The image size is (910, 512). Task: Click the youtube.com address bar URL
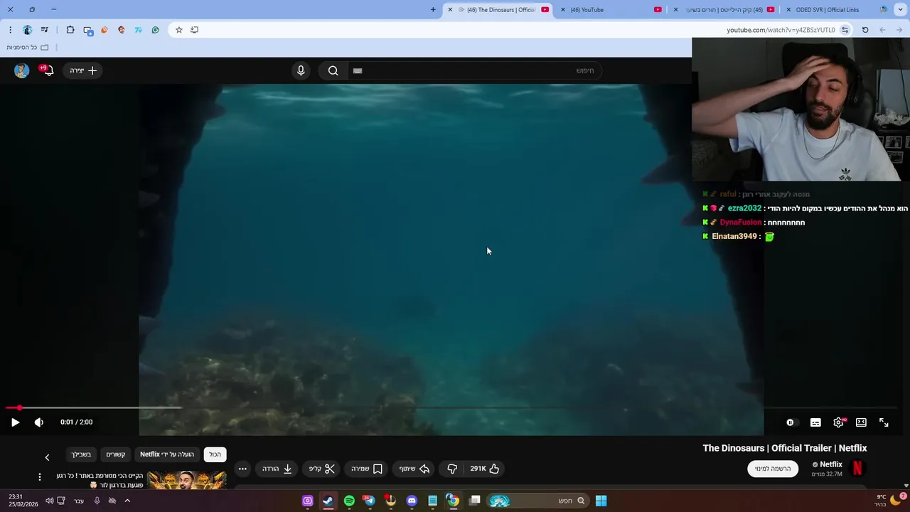pyautogui.click(x=781, y=30)
